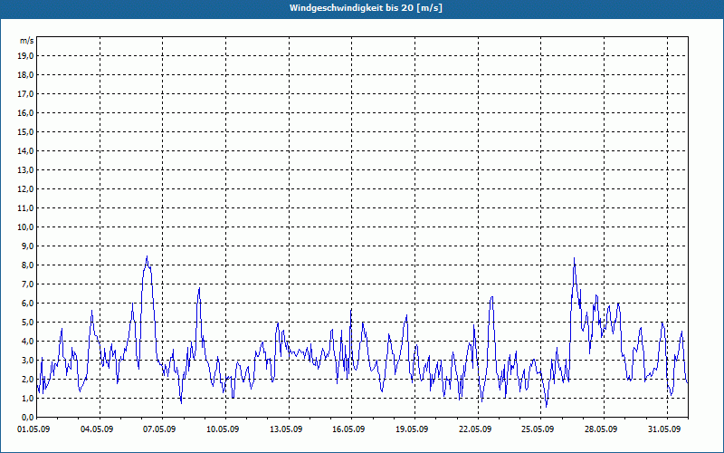The image size is (724, 453).
Task: Select the 2,0 y-axis label
Action: [27, 379]
